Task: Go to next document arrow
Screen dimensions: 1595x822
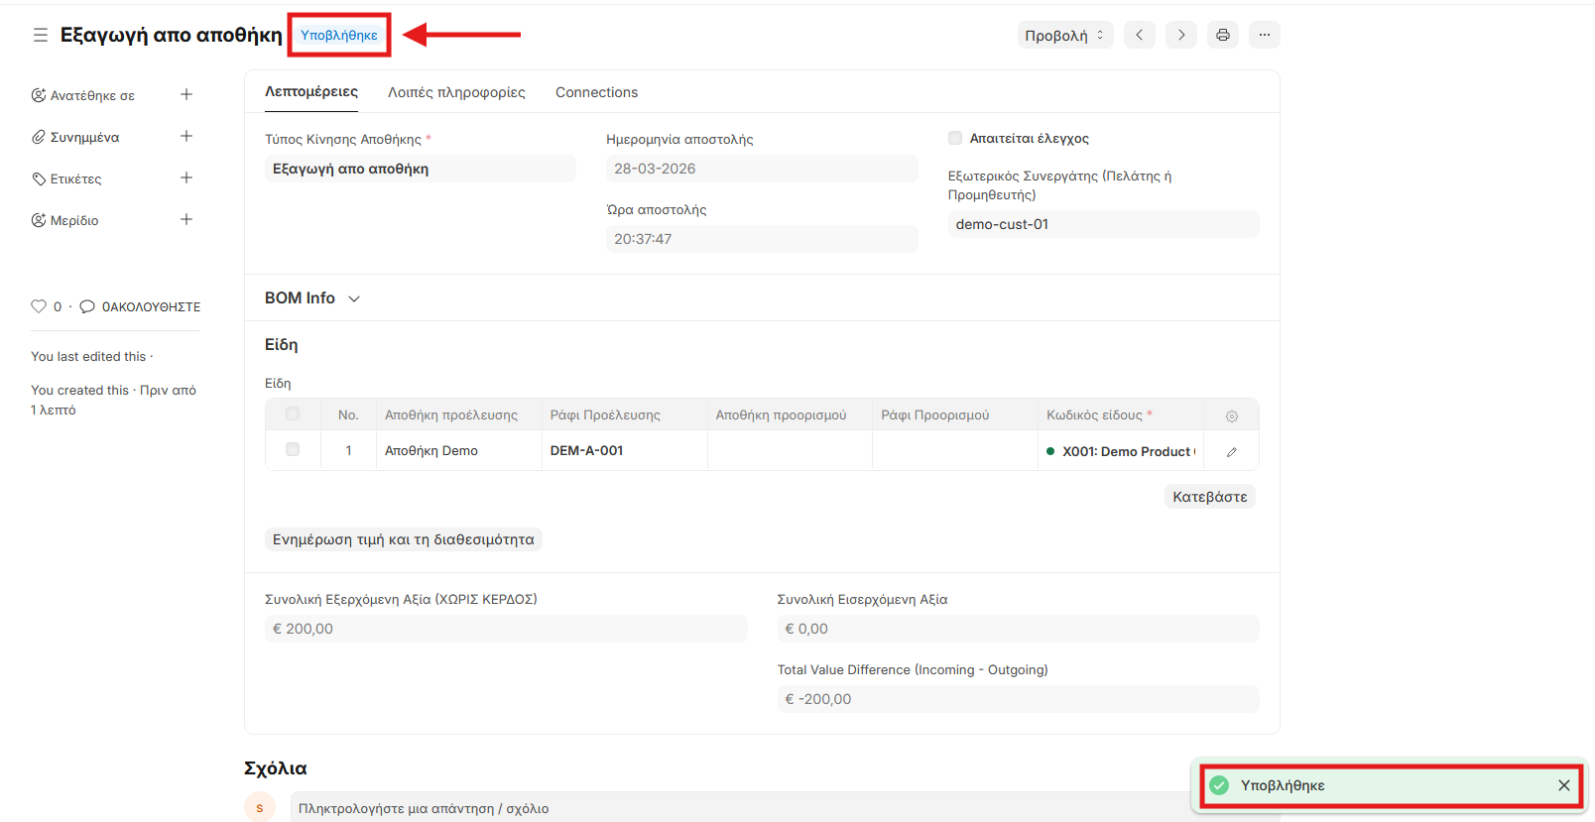Action: pyautogui.click(x=1180, y=35)
